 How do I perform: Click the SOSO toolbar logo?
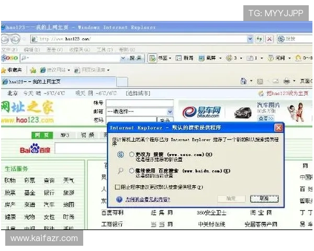pos(9,58)
